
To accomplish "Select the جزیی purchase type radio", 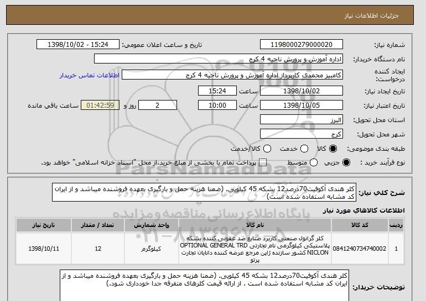I will click(346, 162).
